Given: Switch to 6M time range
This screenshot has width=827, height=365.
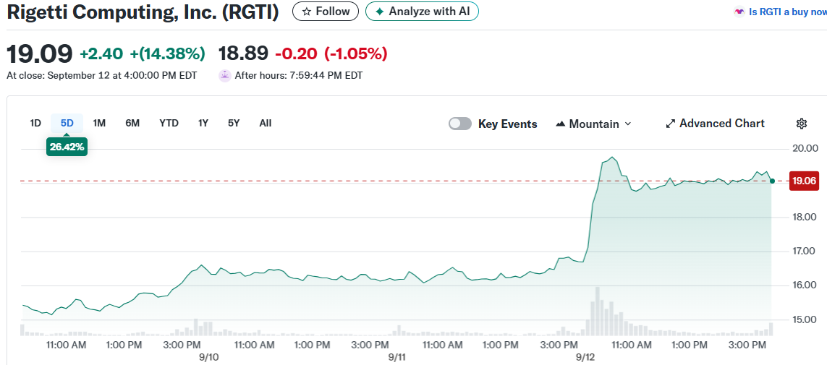Looking at the screenshot, I should (x=132, y=123).
